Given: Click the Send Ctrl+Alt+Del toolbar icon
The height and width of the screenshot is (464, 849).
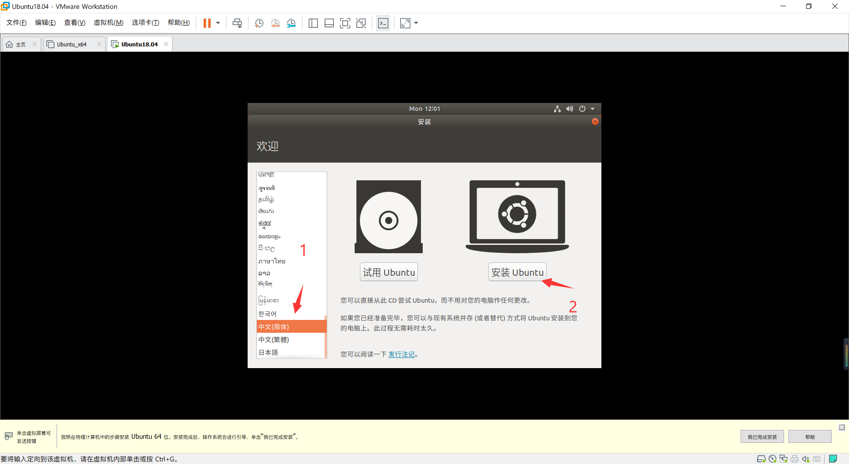Looking at the screenshot, I should (237, 23).
